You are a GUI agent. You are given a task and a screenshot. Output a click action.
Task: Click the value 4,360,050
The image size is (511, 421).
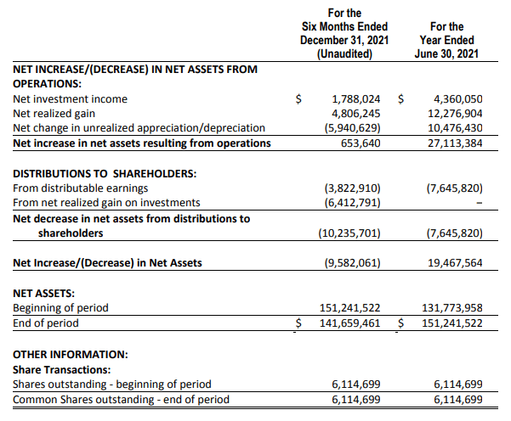458,99
